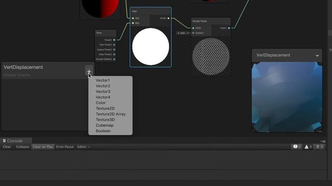
Task: Click the Clear button in Console
Action: (7, 147)
